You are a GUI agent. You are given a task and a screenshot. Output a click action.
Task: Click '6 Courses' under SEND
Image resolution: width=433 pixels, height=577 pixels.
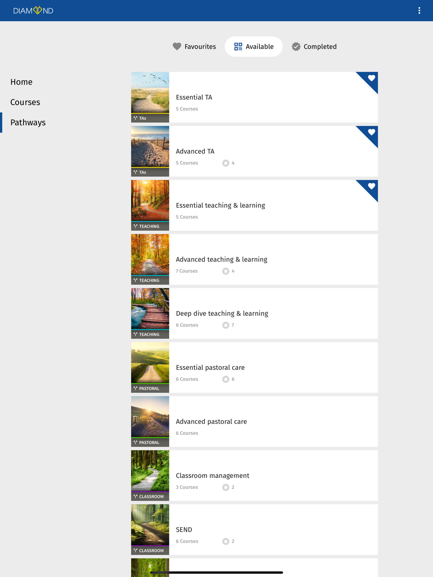[187, 542]
